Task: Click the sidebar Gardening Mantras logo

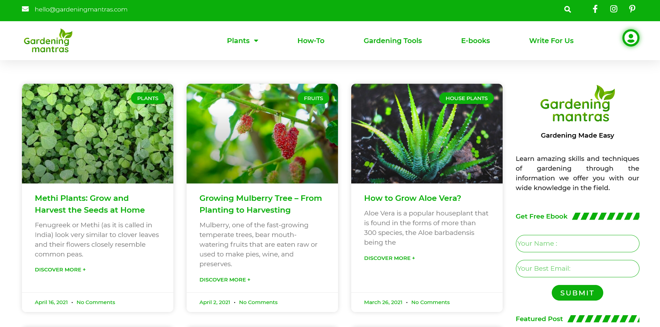Action: pos(577,104)
